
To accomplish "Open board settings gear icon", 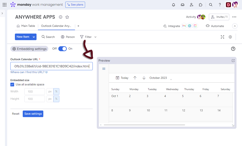I will coord(230,37).
